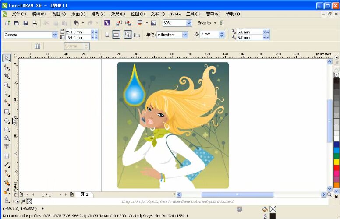Open the Welcome Screen icon
This screenshot has width=340, height=219.
(x=154, y=23)
